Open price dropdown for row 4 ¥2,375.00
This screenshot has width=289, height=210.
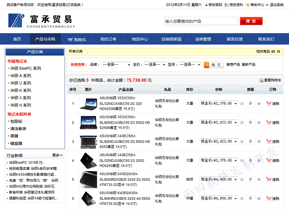[x=219, y=160]
